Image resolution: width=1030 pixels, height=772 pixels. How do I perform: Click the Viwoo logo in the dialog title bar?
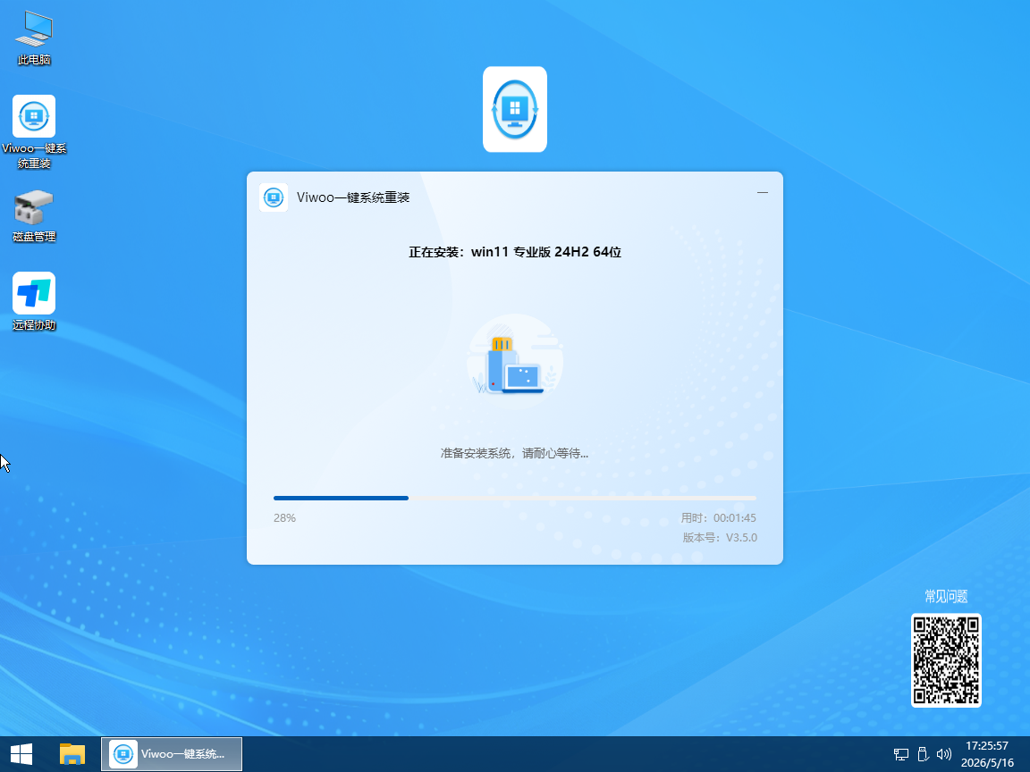[x=274, y=197]
